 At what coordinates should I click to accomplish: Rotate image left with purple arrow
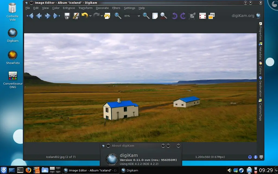[175, 16]
